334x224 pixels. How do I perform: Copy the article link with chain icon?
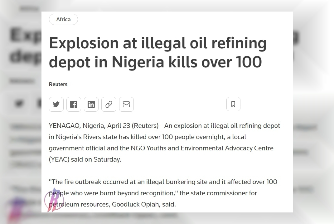[109, 105]
